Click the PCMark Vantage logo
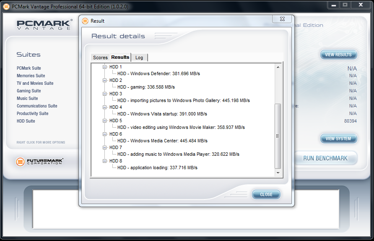Screen dimensions: 374x241 pos(44,24)
